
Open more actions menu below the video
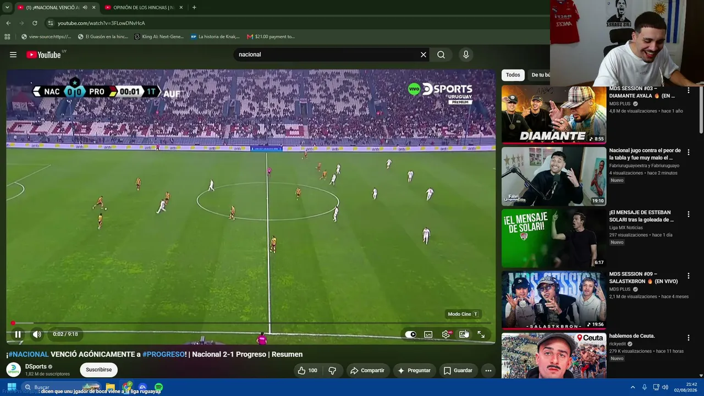[488, 371]
